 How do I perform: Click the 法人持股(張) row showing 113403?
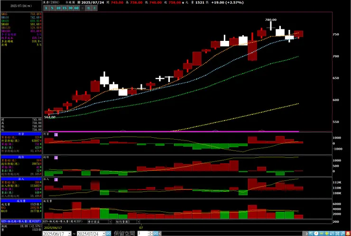click(21, 186)
